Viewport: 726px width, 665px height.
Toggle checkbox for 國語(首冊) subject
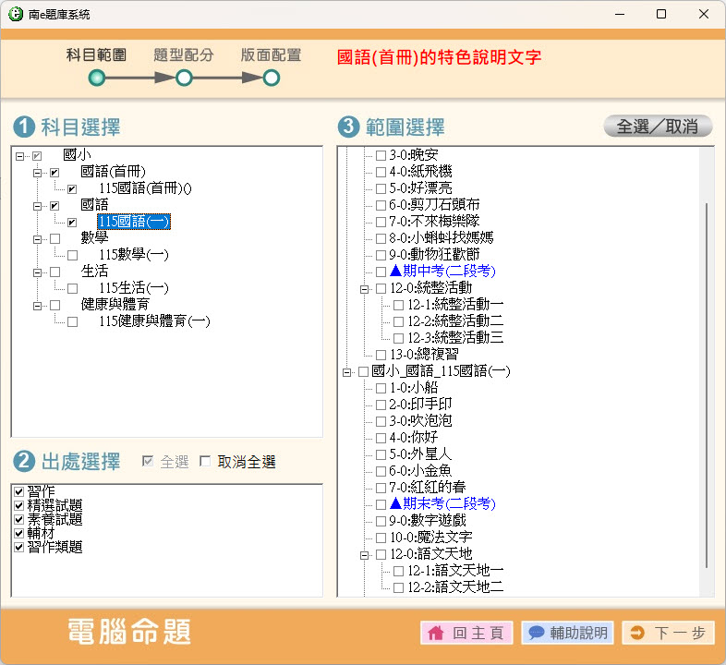click(54, 173)
